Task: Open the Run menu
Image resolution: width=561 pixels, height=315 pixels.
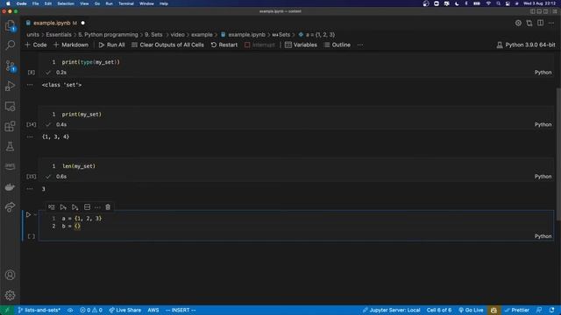Action: pyautogui.click(x=109, y=3)
